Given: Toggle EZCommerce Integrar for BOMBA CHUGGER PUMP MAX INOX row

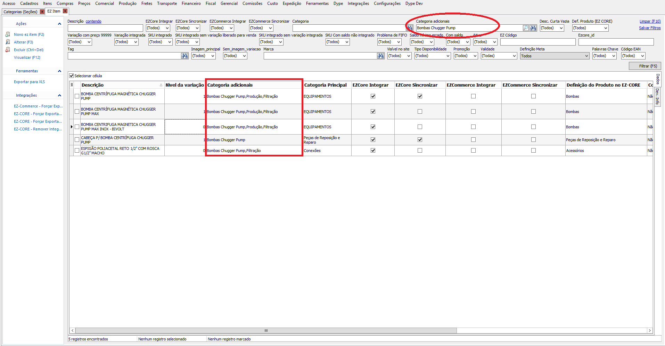Looking at the screenshot, I should (x=473, y=127).
